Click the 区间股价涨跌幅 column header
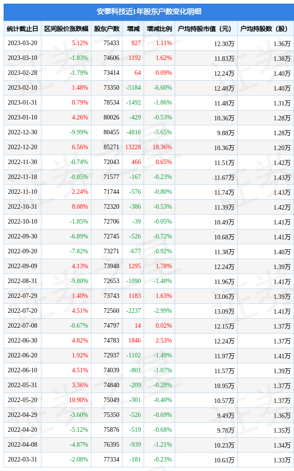Viewport: 294px width, 471px height. pyautogui.click(x=66, y=29)
